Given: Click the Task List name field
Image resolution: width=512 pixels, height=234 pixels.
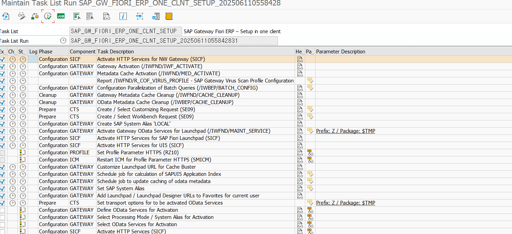Looking at the screenshot, I should [126, 31].
